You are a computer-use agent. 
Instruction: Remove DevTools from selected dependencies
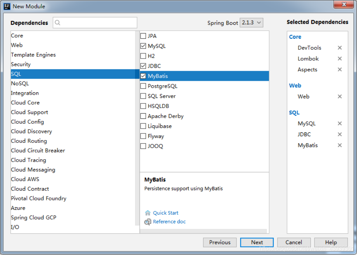point(340,47)
